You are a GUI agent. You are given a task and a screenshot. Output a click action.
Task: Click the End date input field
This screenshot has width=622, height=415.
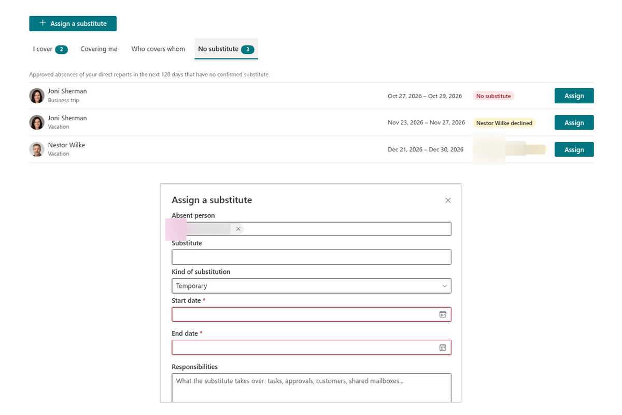tap(312, 348)
